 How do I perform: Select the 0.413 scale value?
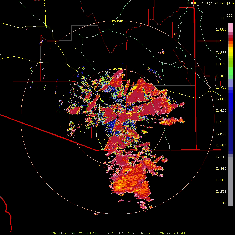coord(221,157)
